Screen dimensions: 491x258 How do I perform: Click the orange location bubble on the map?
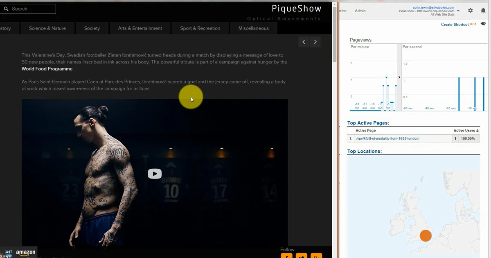click(x=426, y=236)
